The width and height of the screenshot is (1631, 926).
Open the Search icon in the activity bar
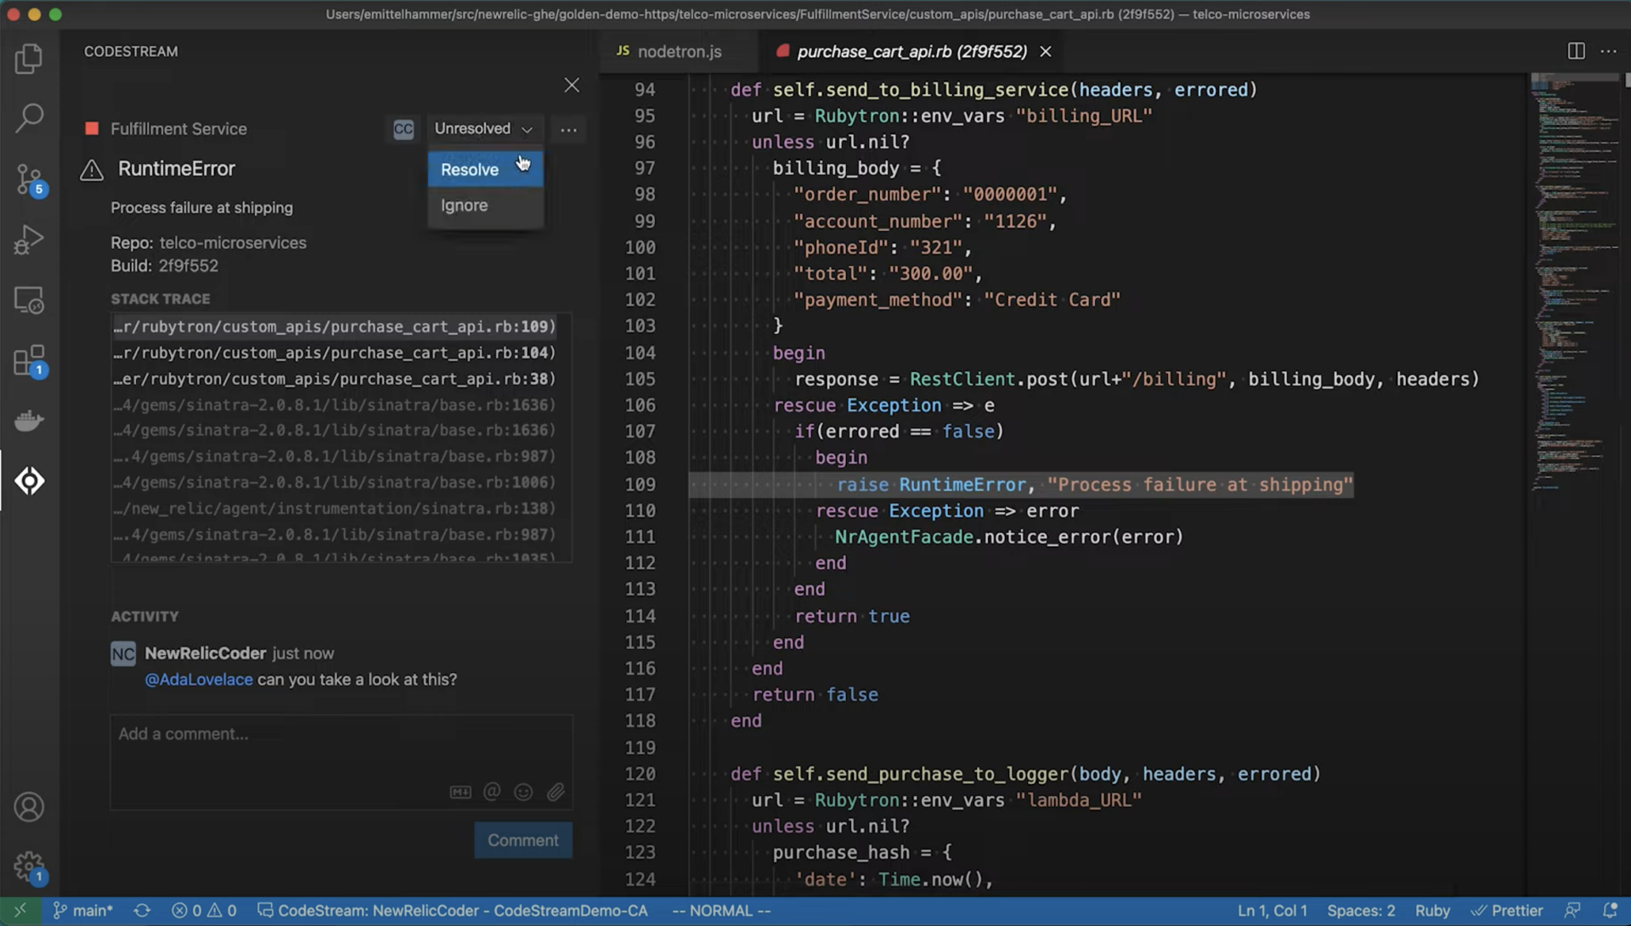[30, 118]
